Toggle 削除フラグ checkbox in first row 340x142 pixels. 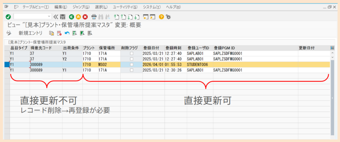131,53
